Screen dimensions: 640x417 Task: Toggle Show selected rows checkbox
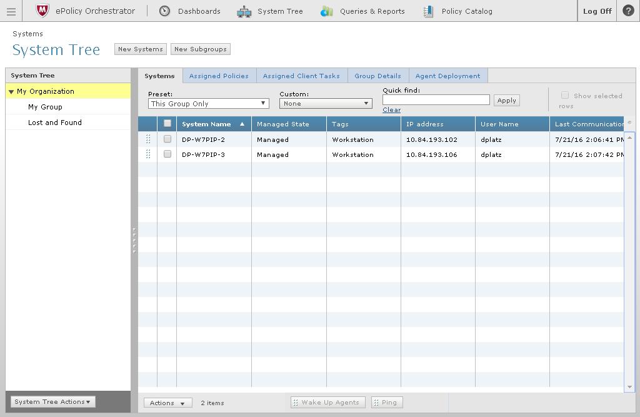pyautogui.click(x=565, y=95)
